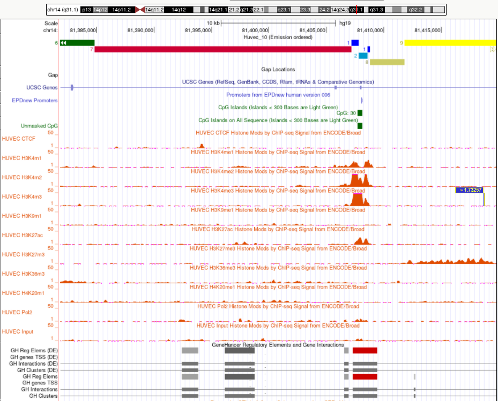
Task: Click the CpG: 30 island item
Action: (x=360, y=113)
